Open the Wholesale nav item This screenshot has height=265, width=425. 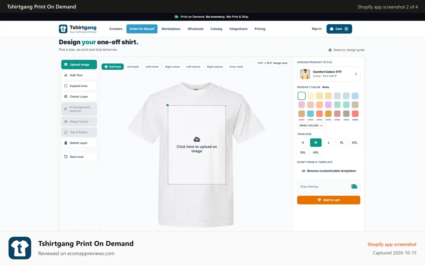pos(195,29)
